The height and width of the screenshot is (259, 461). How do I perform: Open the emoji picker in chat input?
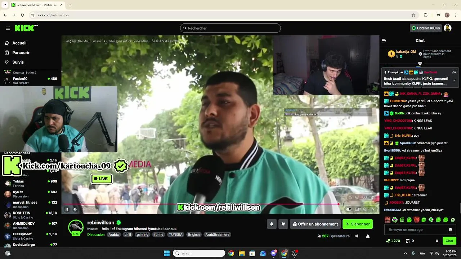click(450, 230)
